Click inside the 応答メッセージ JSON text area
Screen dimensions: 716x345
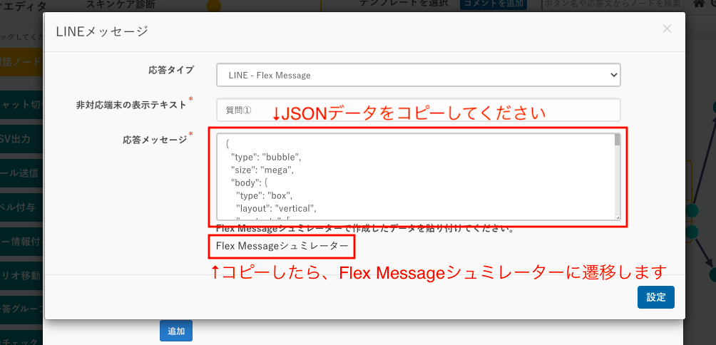point(414,177)
